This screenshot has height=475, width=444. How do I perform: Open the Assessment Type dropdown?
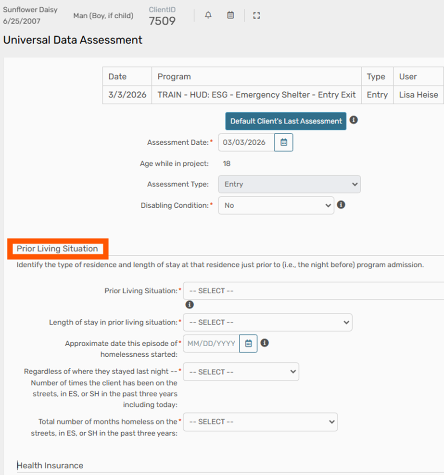(289, 184)
